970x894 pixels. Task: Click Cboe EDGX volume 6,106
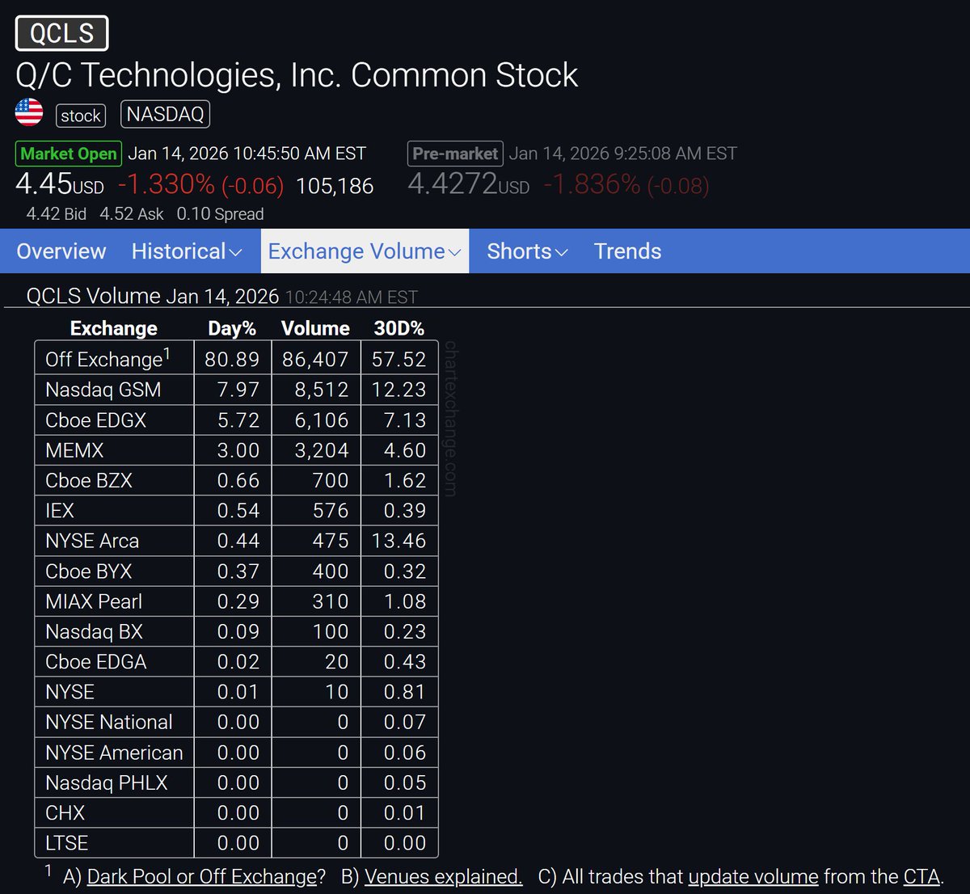coord(322,420)
